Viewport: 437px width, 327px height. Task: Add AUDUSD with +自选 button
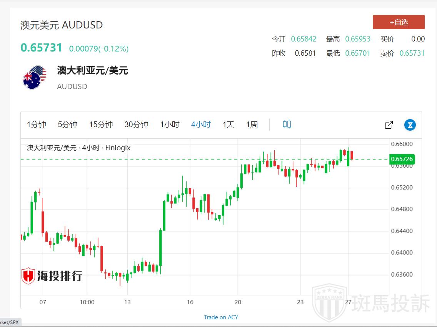point(399,22)
